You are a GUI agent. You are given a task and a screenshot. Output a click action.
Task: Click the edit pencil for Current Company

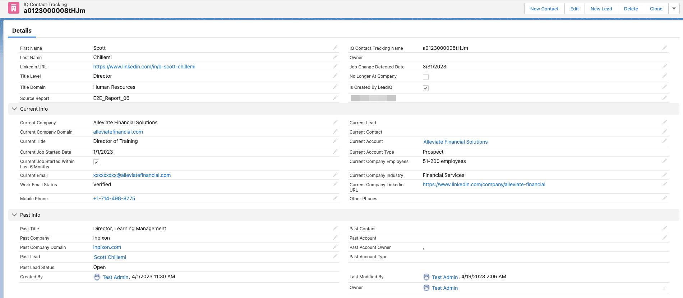click(x=335, y=122)
